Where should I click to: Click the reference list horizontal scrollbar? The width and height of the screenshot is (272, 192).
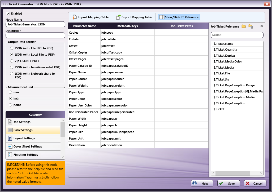pyautogui.click(x=233, y=173)
